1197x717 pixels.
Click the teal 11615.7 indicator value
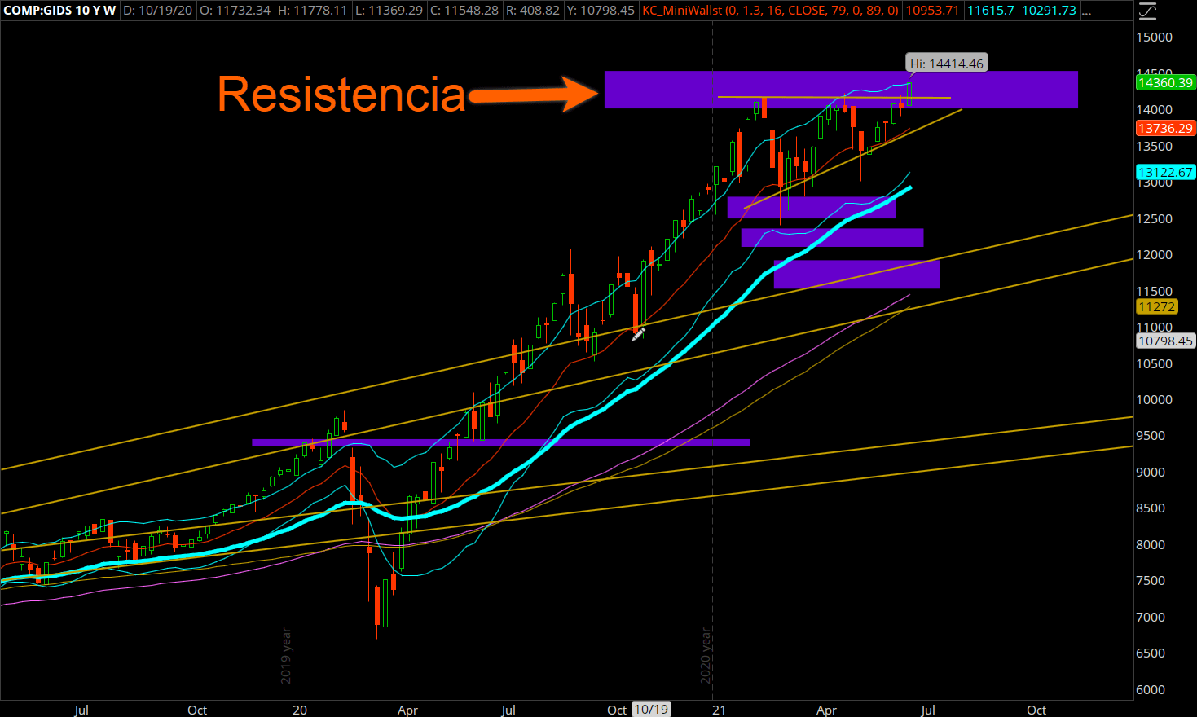(x=990, y=11)
